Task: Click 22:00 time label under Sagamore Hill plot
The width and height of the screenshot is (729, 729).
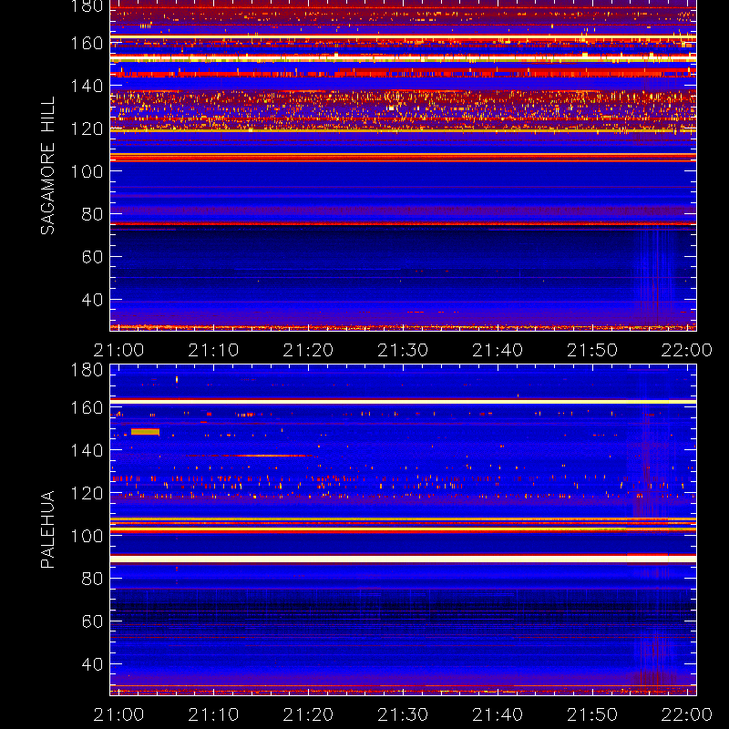Action: (x=687, y=350)
